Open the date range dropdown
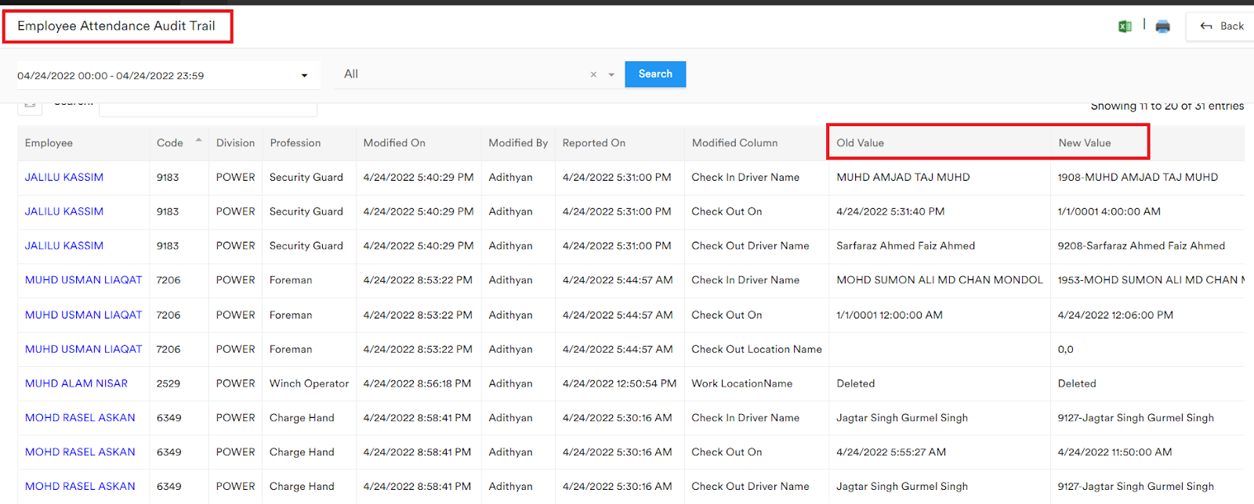The height and width of the screenshot is (504, 1254). [304, 76]
